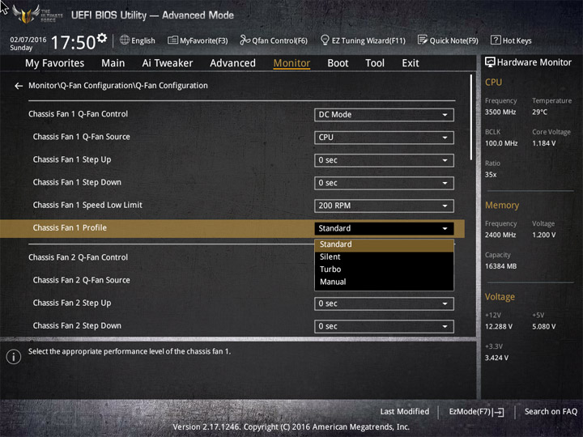Switch to Boot tab

point(338,63)
